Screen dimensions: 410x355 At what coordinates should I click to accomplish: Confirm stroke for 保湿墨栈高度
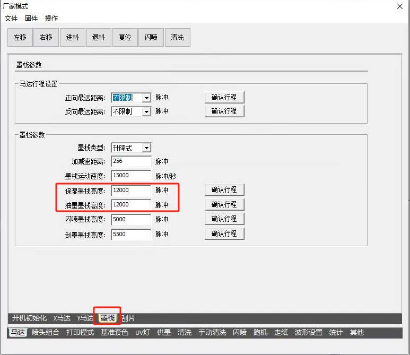[224, 190]
